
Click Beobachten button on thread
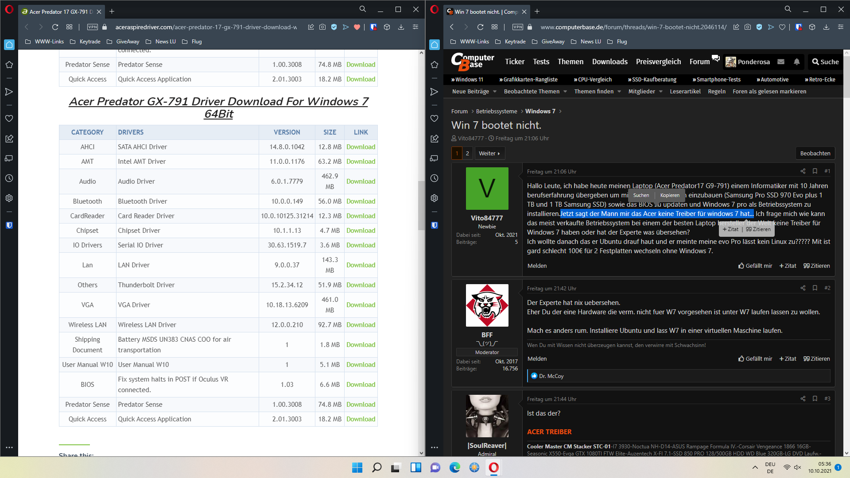(x=815, y=153)
